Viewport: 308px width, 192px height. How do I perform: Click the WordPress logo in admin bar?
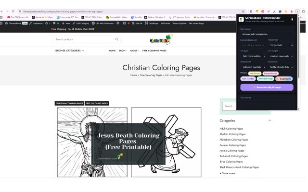pos(1,23)
